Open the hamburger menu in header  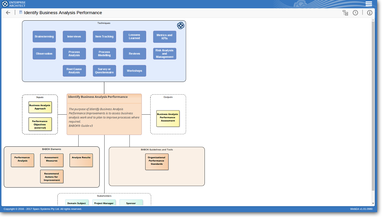click(369, 4)
